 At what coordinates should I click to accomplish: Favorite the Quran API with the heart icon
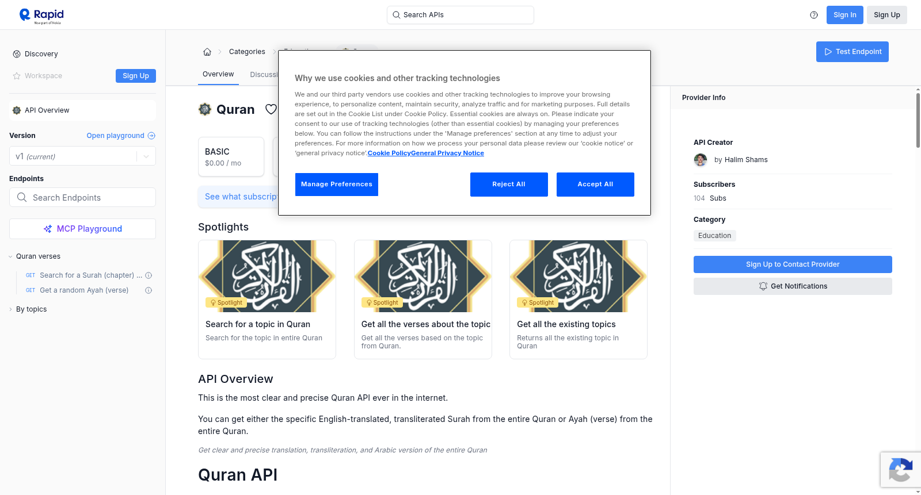271,109
